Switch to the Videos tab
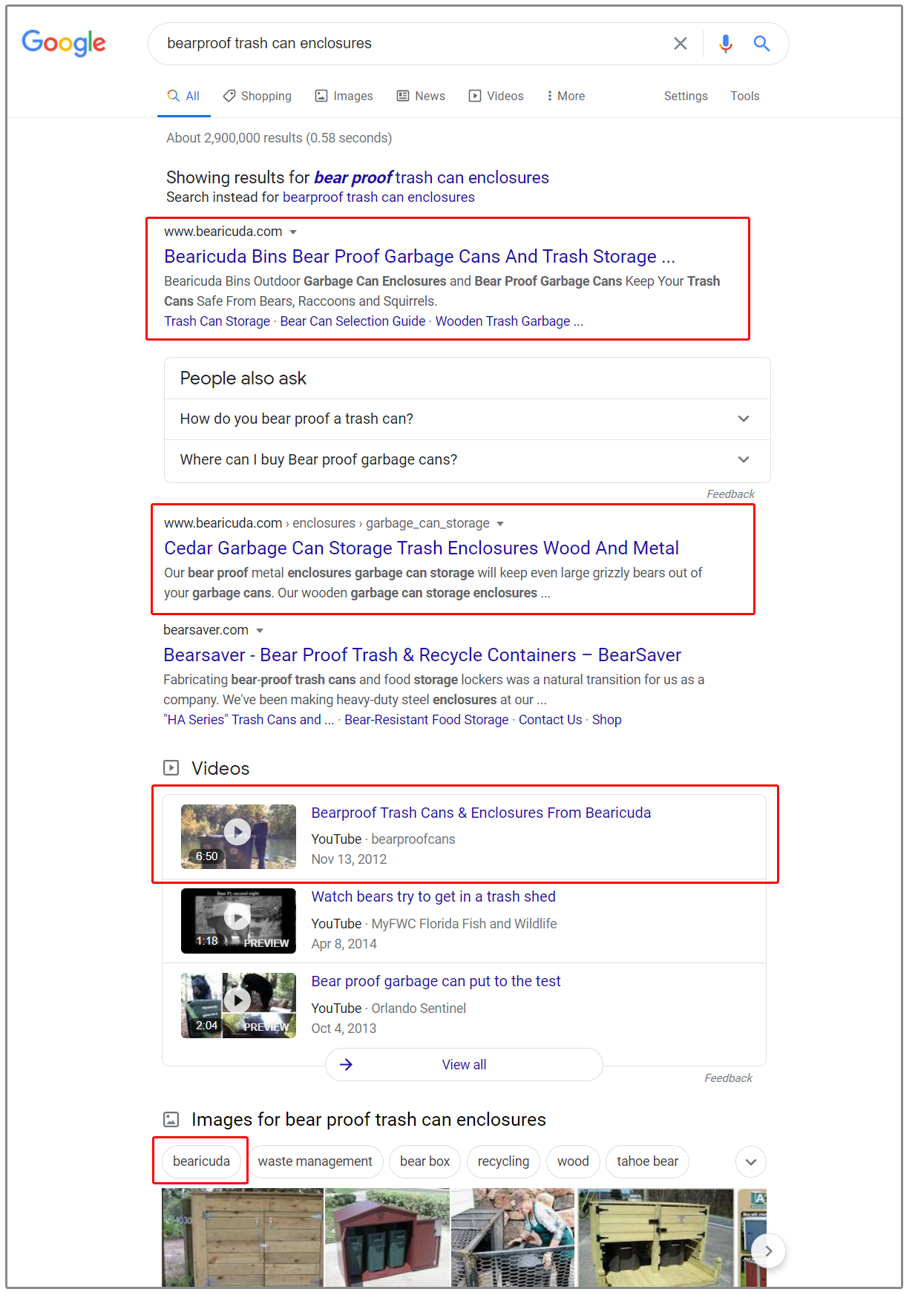The width and height of the screenshot is (918, 1292). pyautogui.click(x=496, y=96)
